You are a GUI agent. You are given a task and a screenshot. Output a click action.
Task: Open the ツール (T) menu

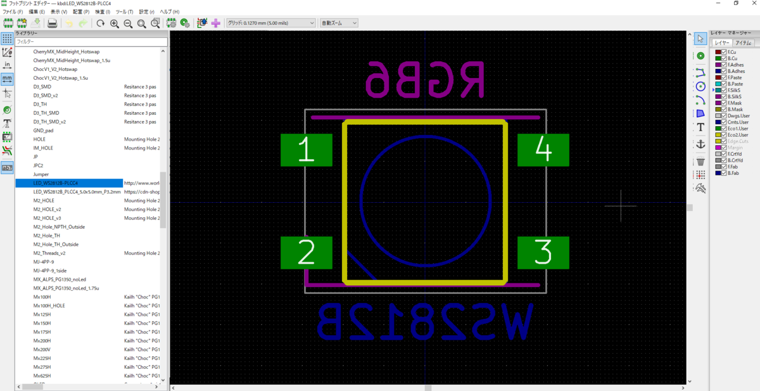(x=124, y=12)
